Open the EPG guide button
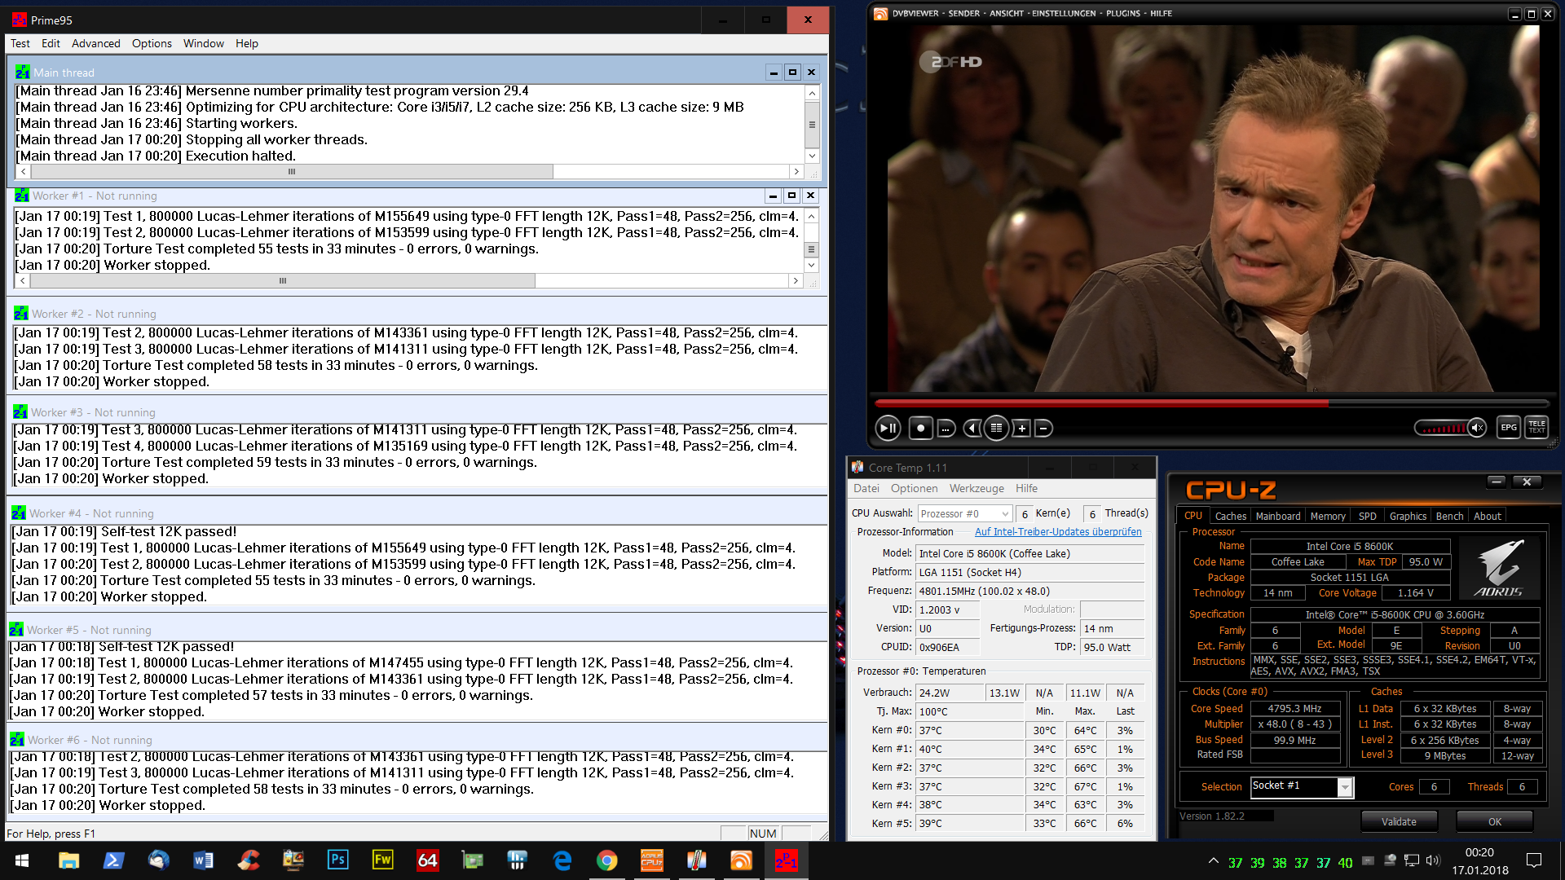The width and height of the screenshot is (1565, 880). [1509, 427]
